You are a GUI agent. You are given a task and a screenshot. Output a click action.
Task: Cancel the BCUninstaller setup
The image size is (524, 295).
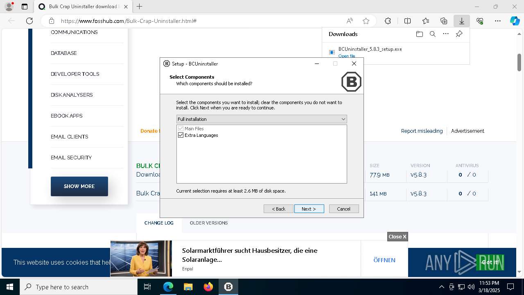pos(344,209)
